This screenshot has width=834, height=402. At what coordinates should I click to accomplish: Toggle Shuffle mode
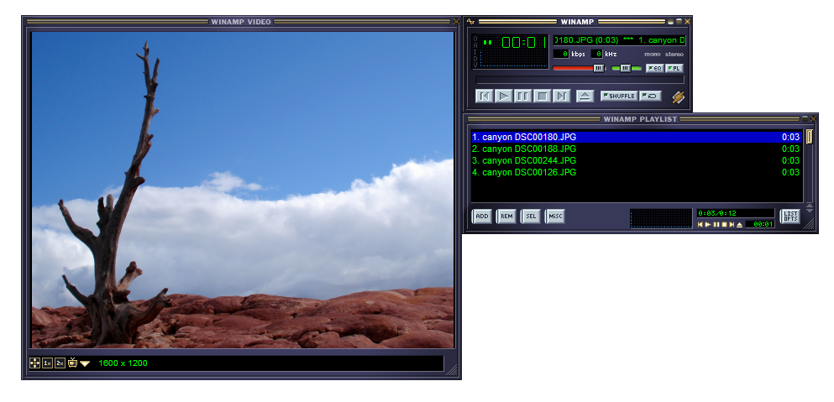tap(619, 96)
